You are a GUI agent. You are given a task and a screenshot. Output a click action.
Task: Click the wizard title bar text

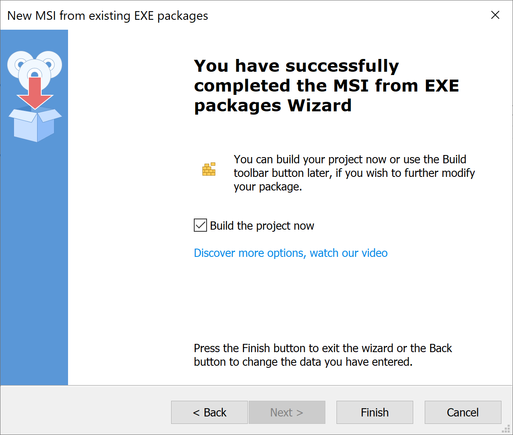point(107,15)
